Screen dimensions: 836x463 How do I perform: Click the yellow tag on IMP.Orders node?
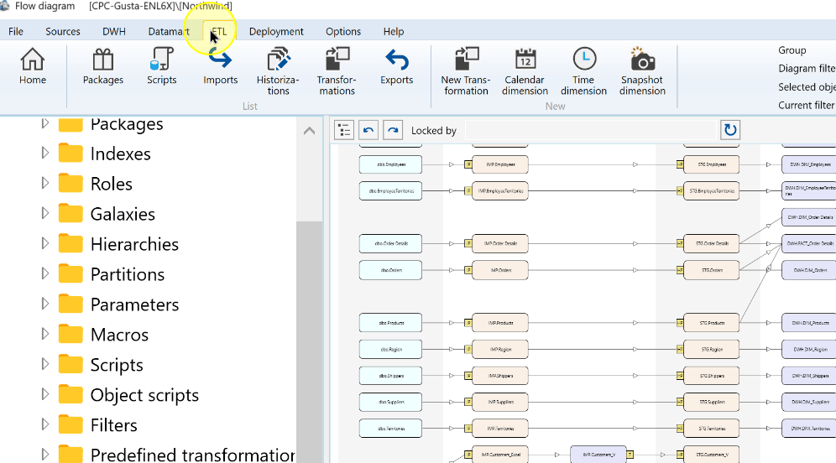tap(468, 270)
